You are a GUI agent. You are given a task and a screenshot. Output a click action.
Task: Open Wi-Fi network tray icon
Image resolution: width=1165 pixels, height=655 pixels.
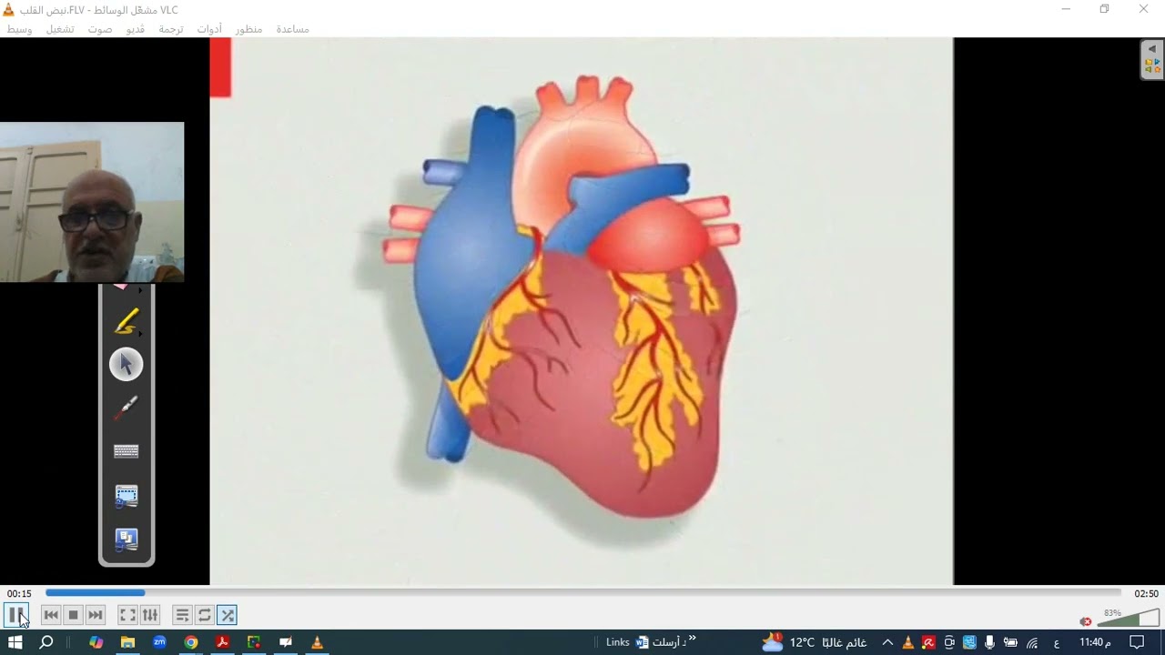[1032, 642]
